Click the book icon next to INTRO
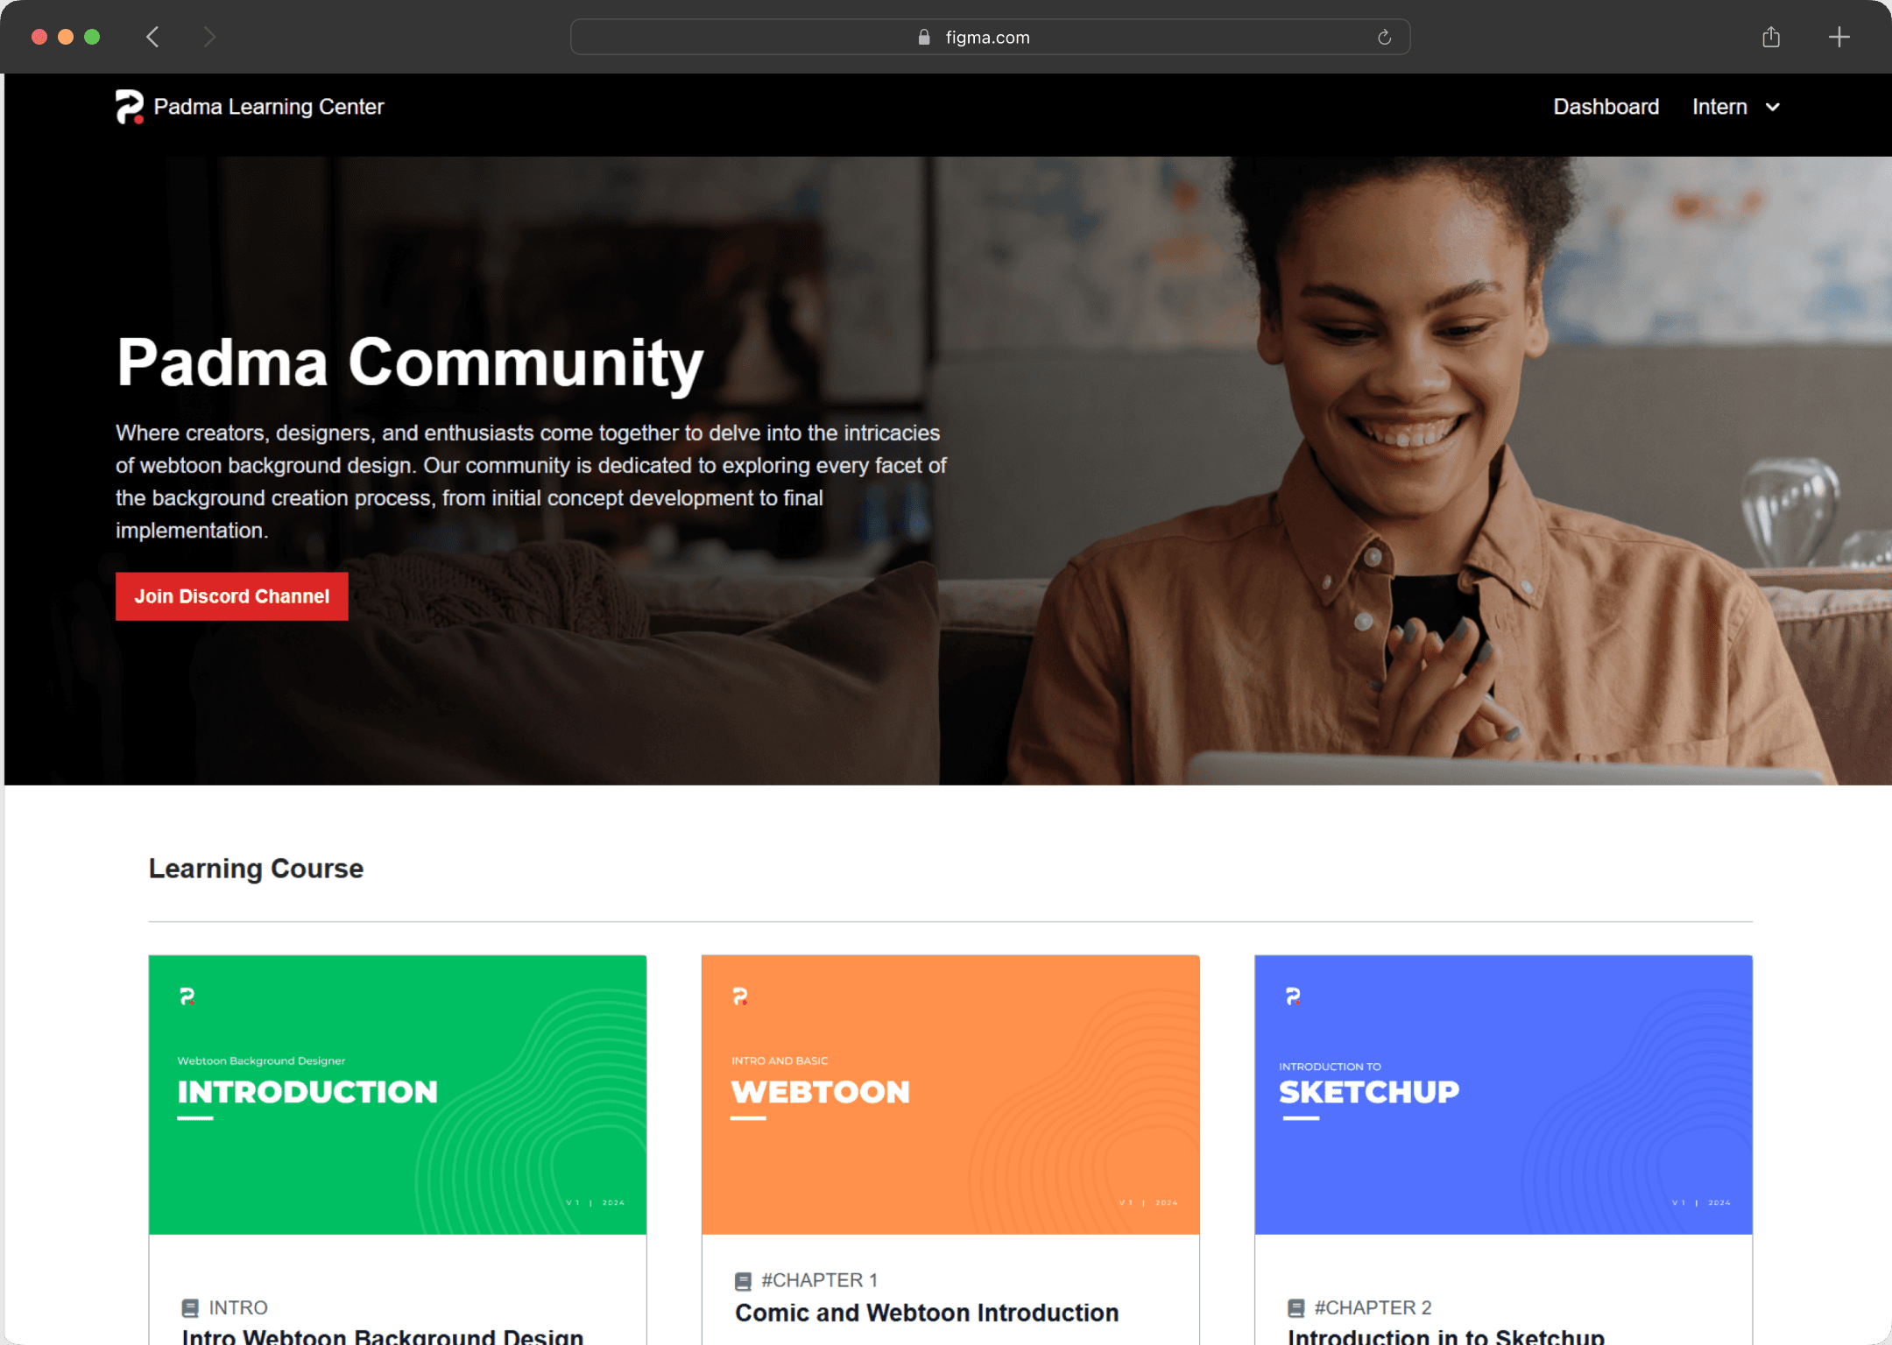Screen dimensions: 1892x1345 pos(190,1308)
